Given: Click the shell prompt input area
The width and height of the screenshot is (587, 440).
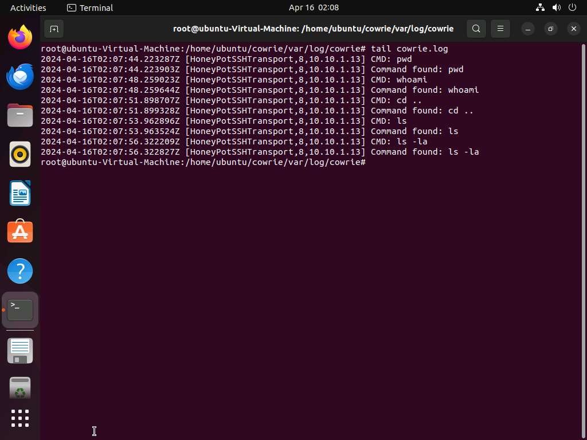Looking at the screenshot, I should pyautogui.click(x=378, y=162).
